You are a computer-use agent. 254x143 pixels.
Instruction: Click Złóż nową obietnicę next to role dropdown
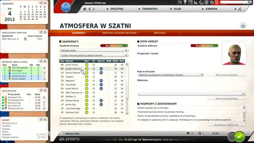coord(227,75)
